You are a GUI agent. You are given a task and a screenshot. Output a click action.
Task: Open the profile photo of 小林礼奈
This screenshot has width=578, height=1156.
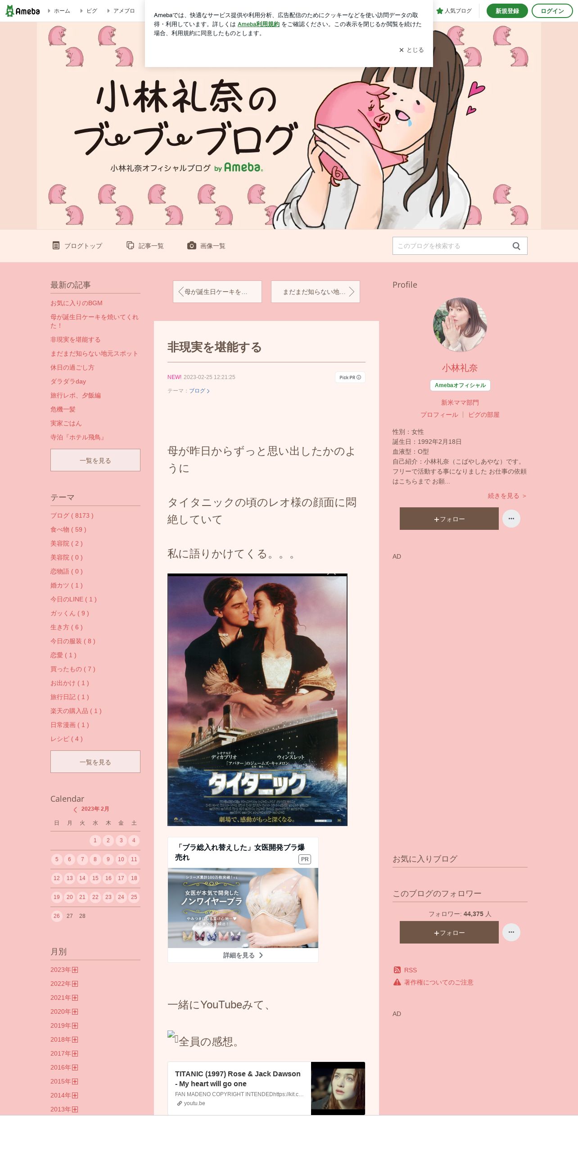pos(460,325)
